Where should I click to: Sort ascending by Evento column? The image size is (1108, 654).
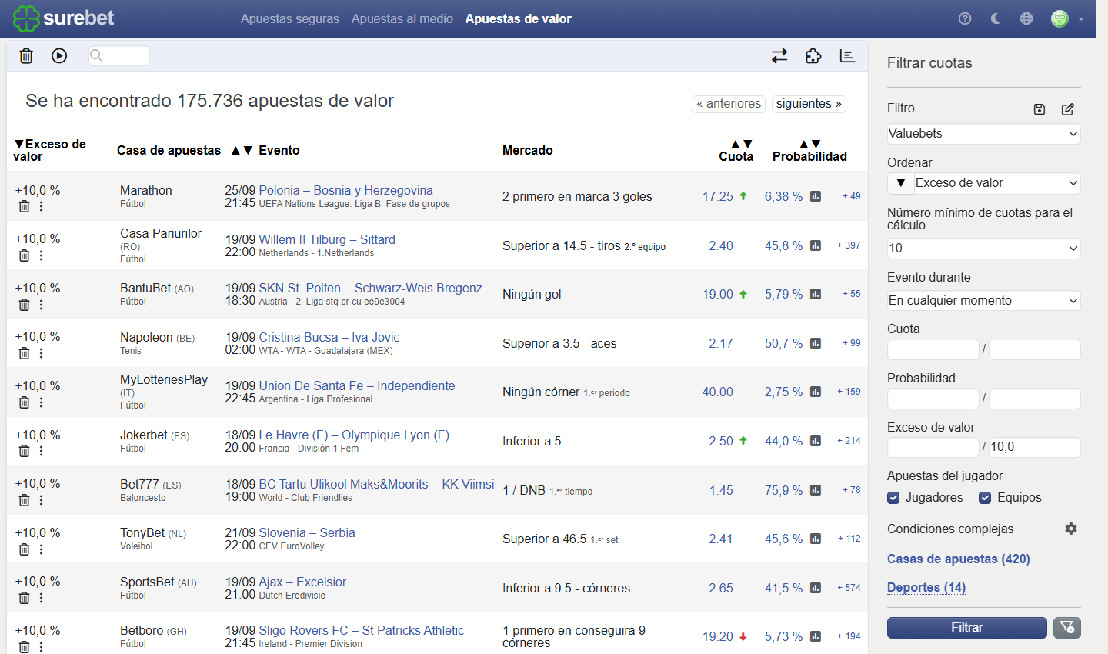(x=235, y=150)
